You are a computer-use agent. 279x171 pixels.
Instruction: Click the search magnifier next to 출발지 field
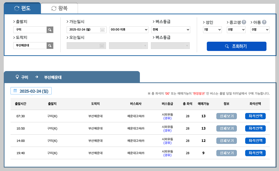pos(50,30)
